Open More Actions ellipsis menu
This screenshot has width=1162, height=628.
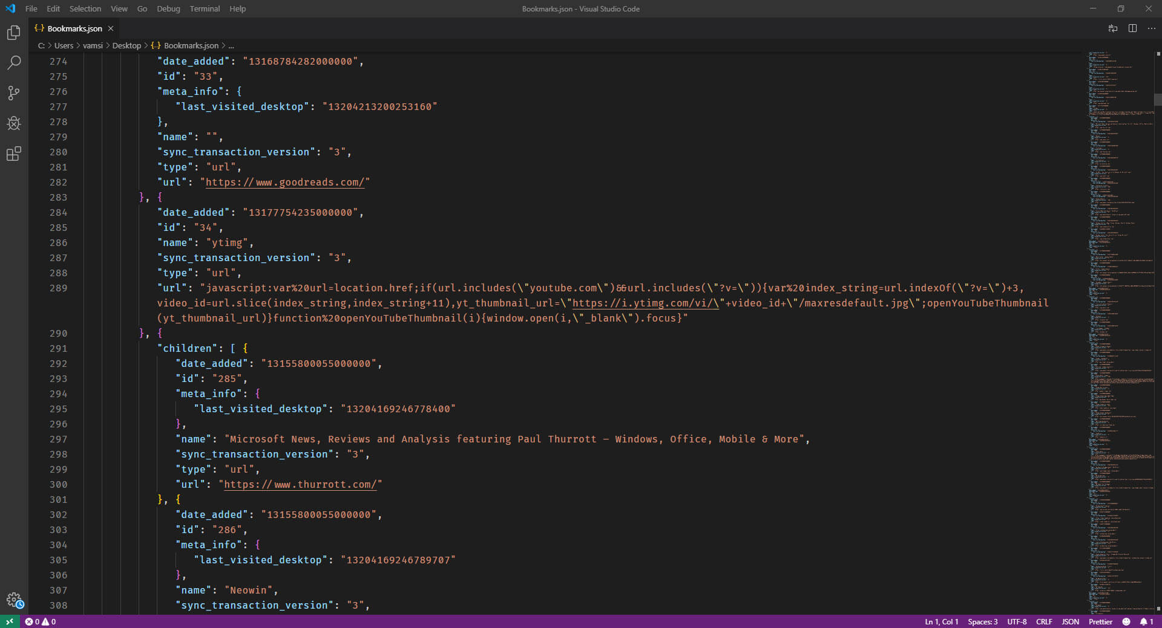tap(1151, 28)
